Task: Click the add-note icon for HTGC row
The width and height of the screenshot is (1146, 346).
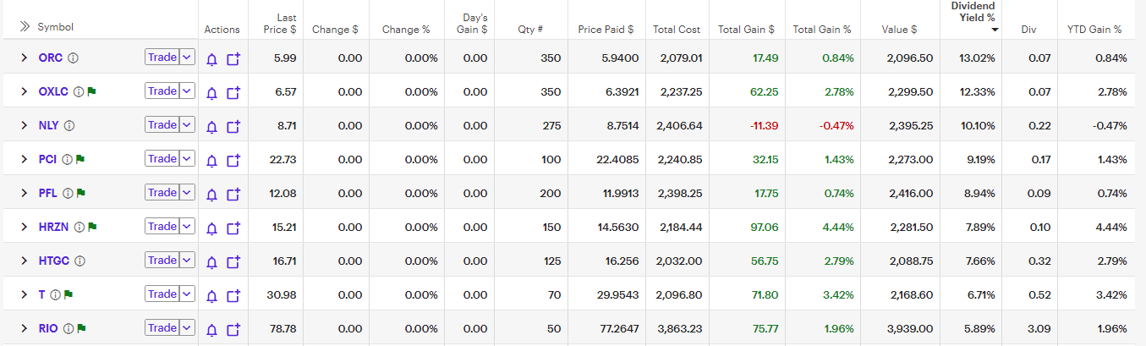Action: click(x=234, y=261)
